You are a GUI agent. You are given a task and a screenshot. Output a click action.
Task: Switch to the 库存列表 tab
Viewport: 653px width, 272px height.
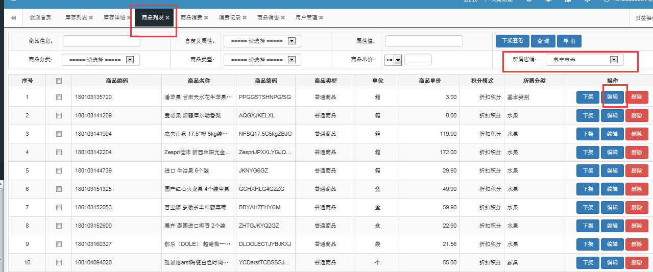[x=76, y=17]
